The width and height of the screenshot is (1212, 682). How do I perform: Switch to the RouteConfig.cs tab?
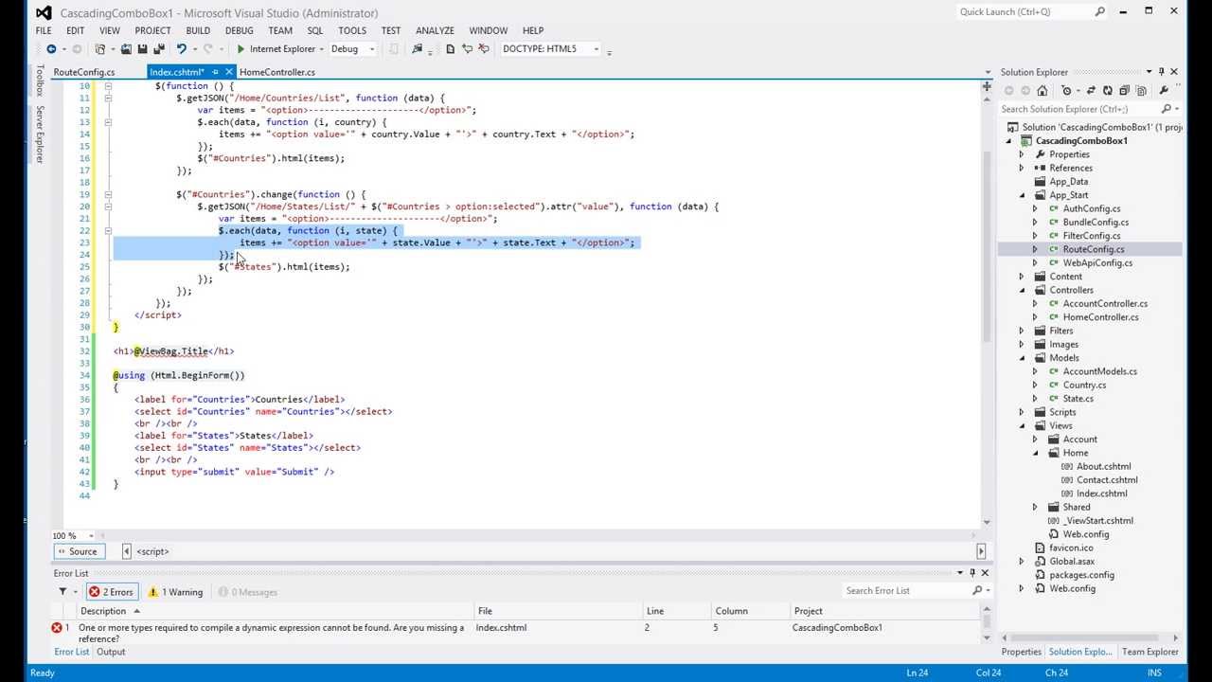tap(84, 72)
